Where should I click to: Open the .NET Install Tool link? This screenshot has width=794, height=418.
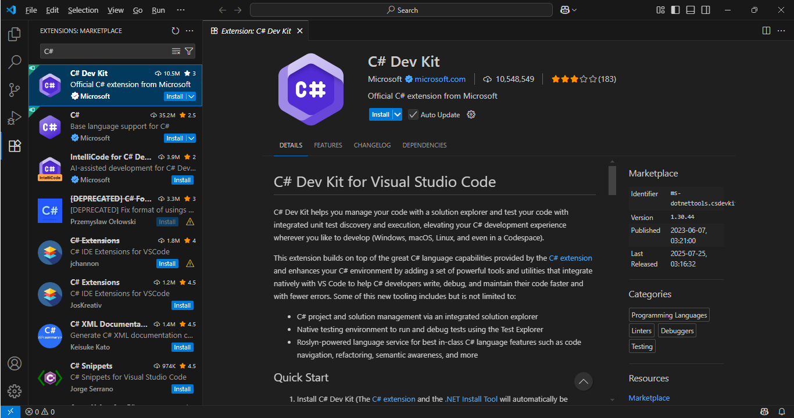[471, 399]
